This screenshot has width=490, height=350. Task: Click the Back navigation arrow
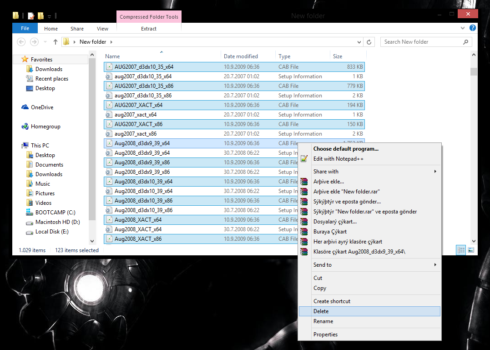[21, 41]
